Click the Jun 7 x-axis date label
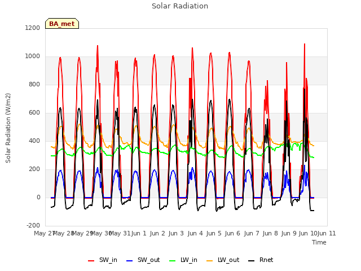 click(x=252, y=233)
